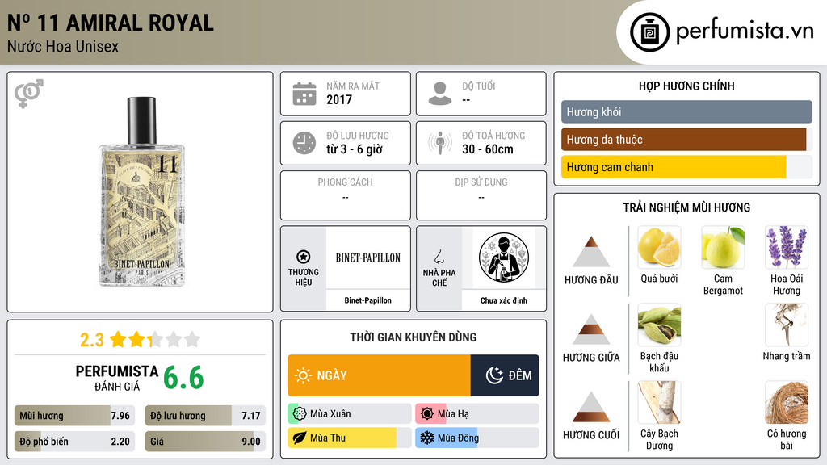
Task: Click the Chưa xác định perfumer label
Action: [x=504, y=300]
